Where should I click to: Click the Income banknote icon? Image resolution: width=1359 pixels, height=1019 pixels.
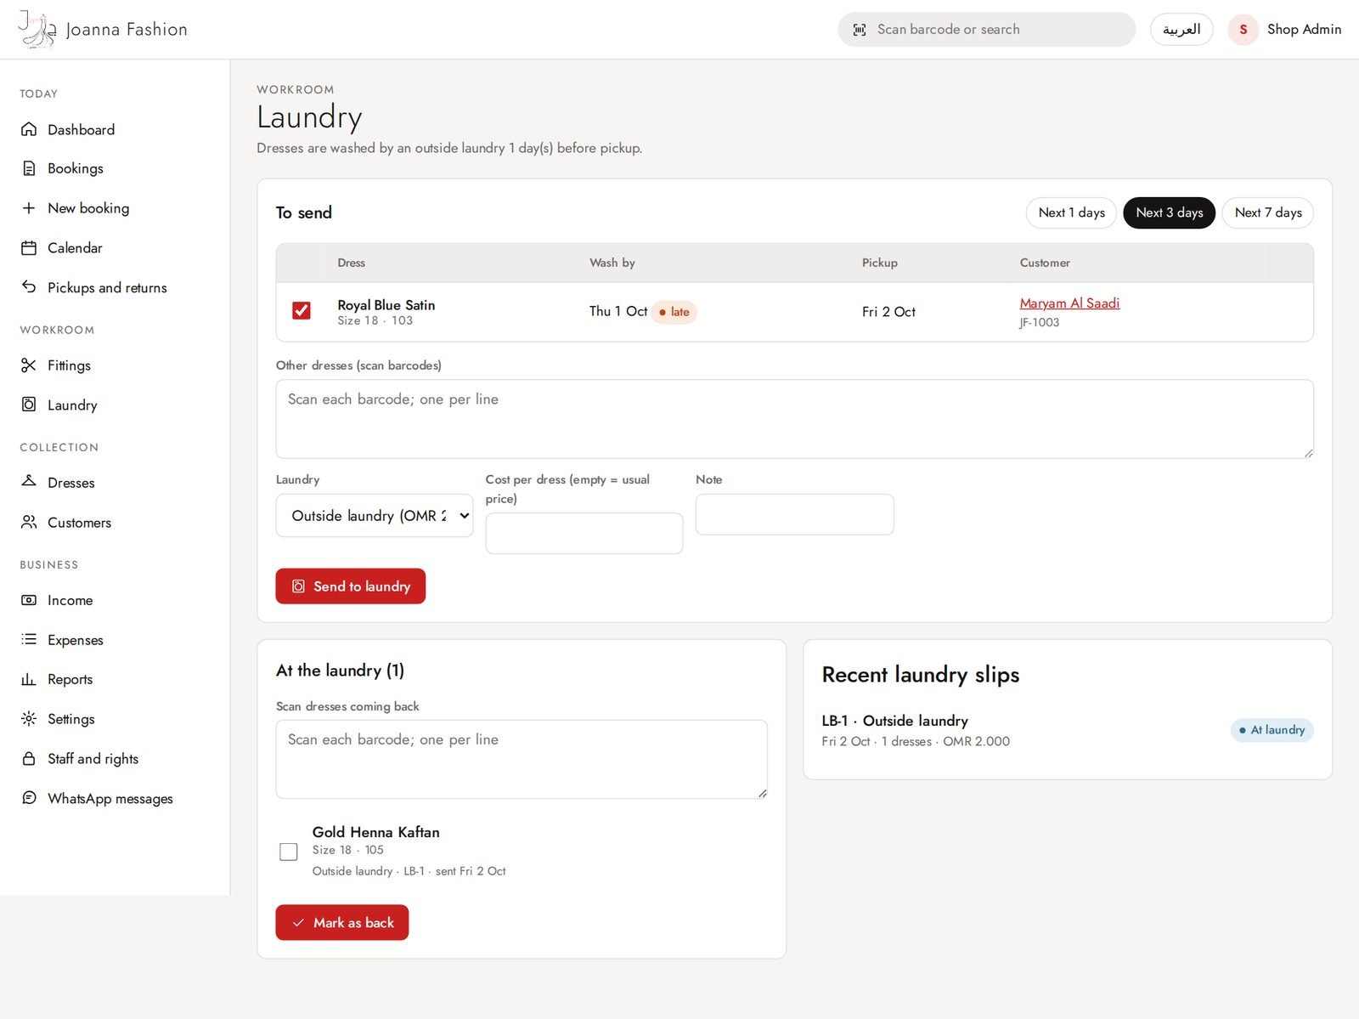(x=29, y=600)
